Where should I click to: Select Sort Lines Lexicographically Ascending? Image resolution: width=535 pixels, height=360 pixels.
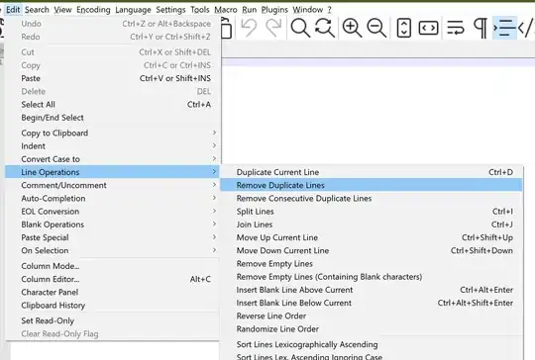tap(372, 344)
